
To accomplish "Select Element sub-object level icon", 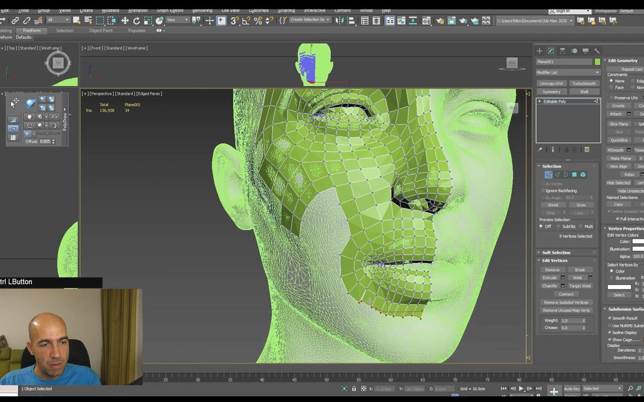I will (583, 175).
